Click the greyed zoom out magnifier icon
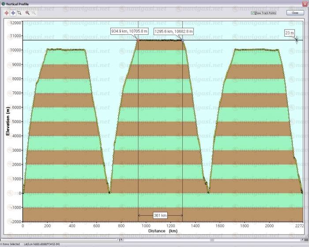This screenshot has width=309, height=247. tap(34, 13)
